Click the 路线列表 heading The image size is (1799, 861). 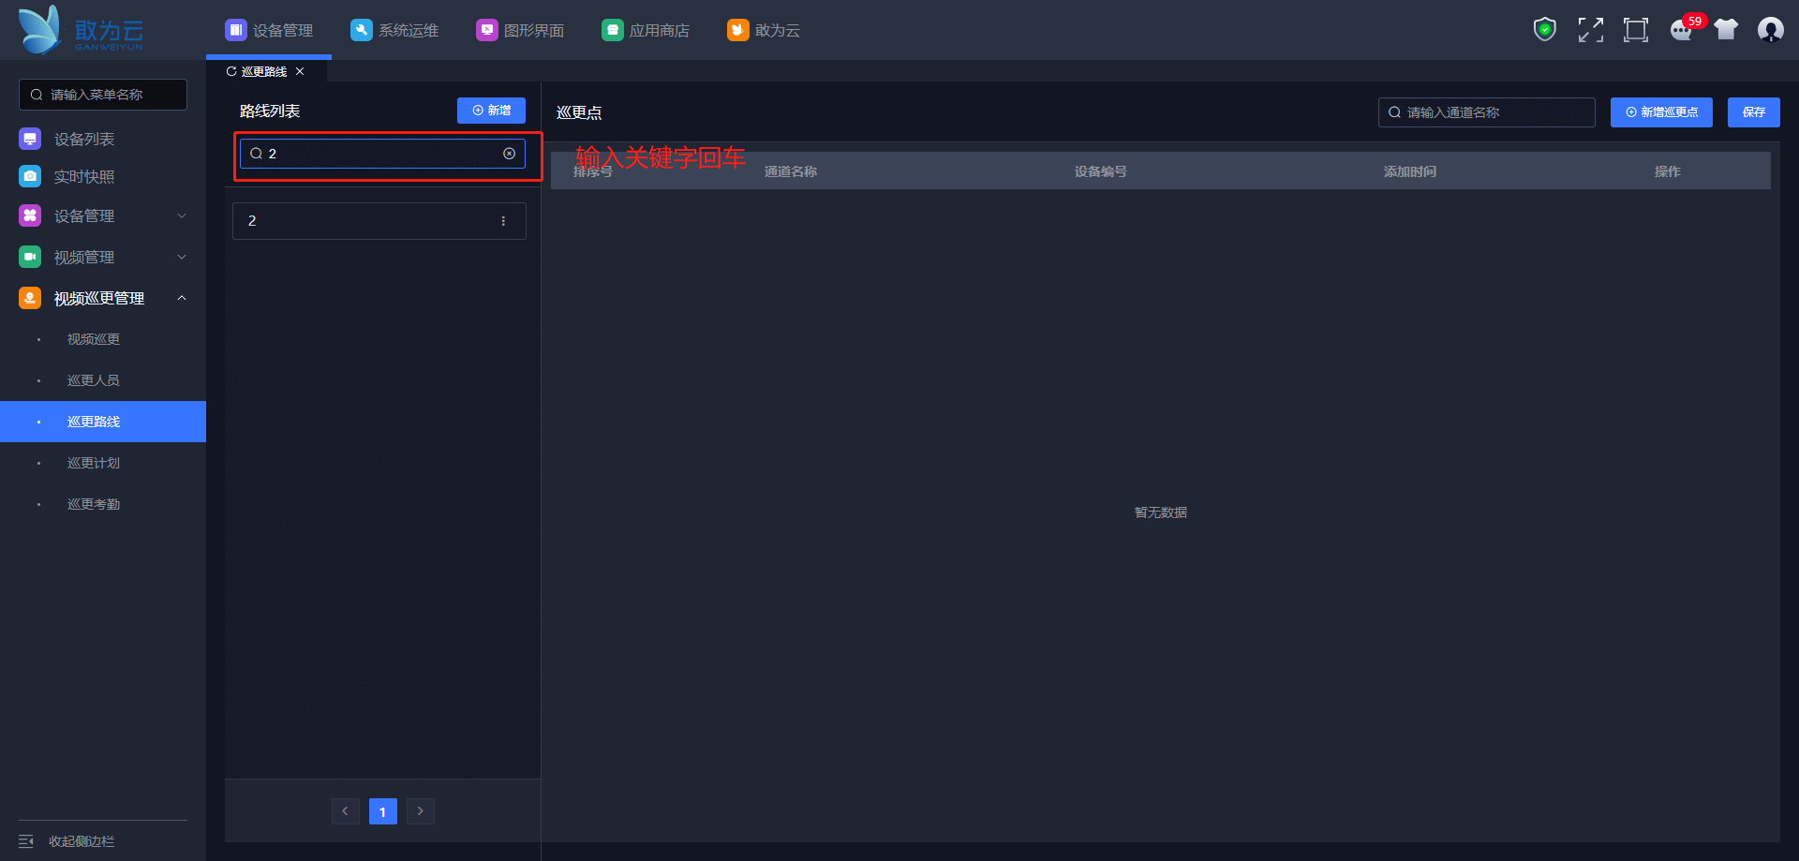tap(270, 111)
